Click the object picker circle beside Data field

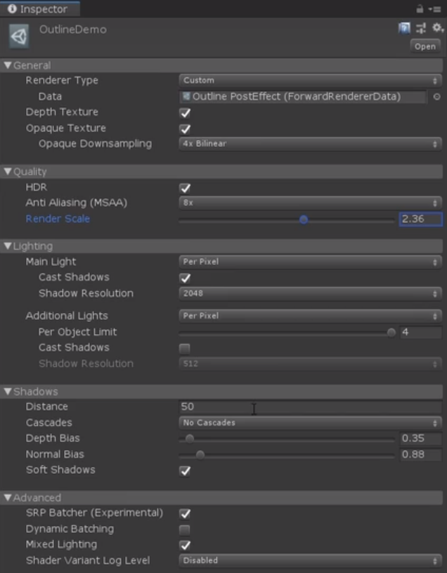point(436,97)
